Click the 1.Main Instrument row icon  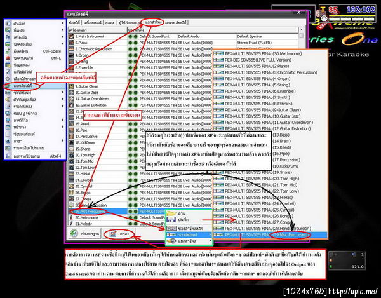71,36
